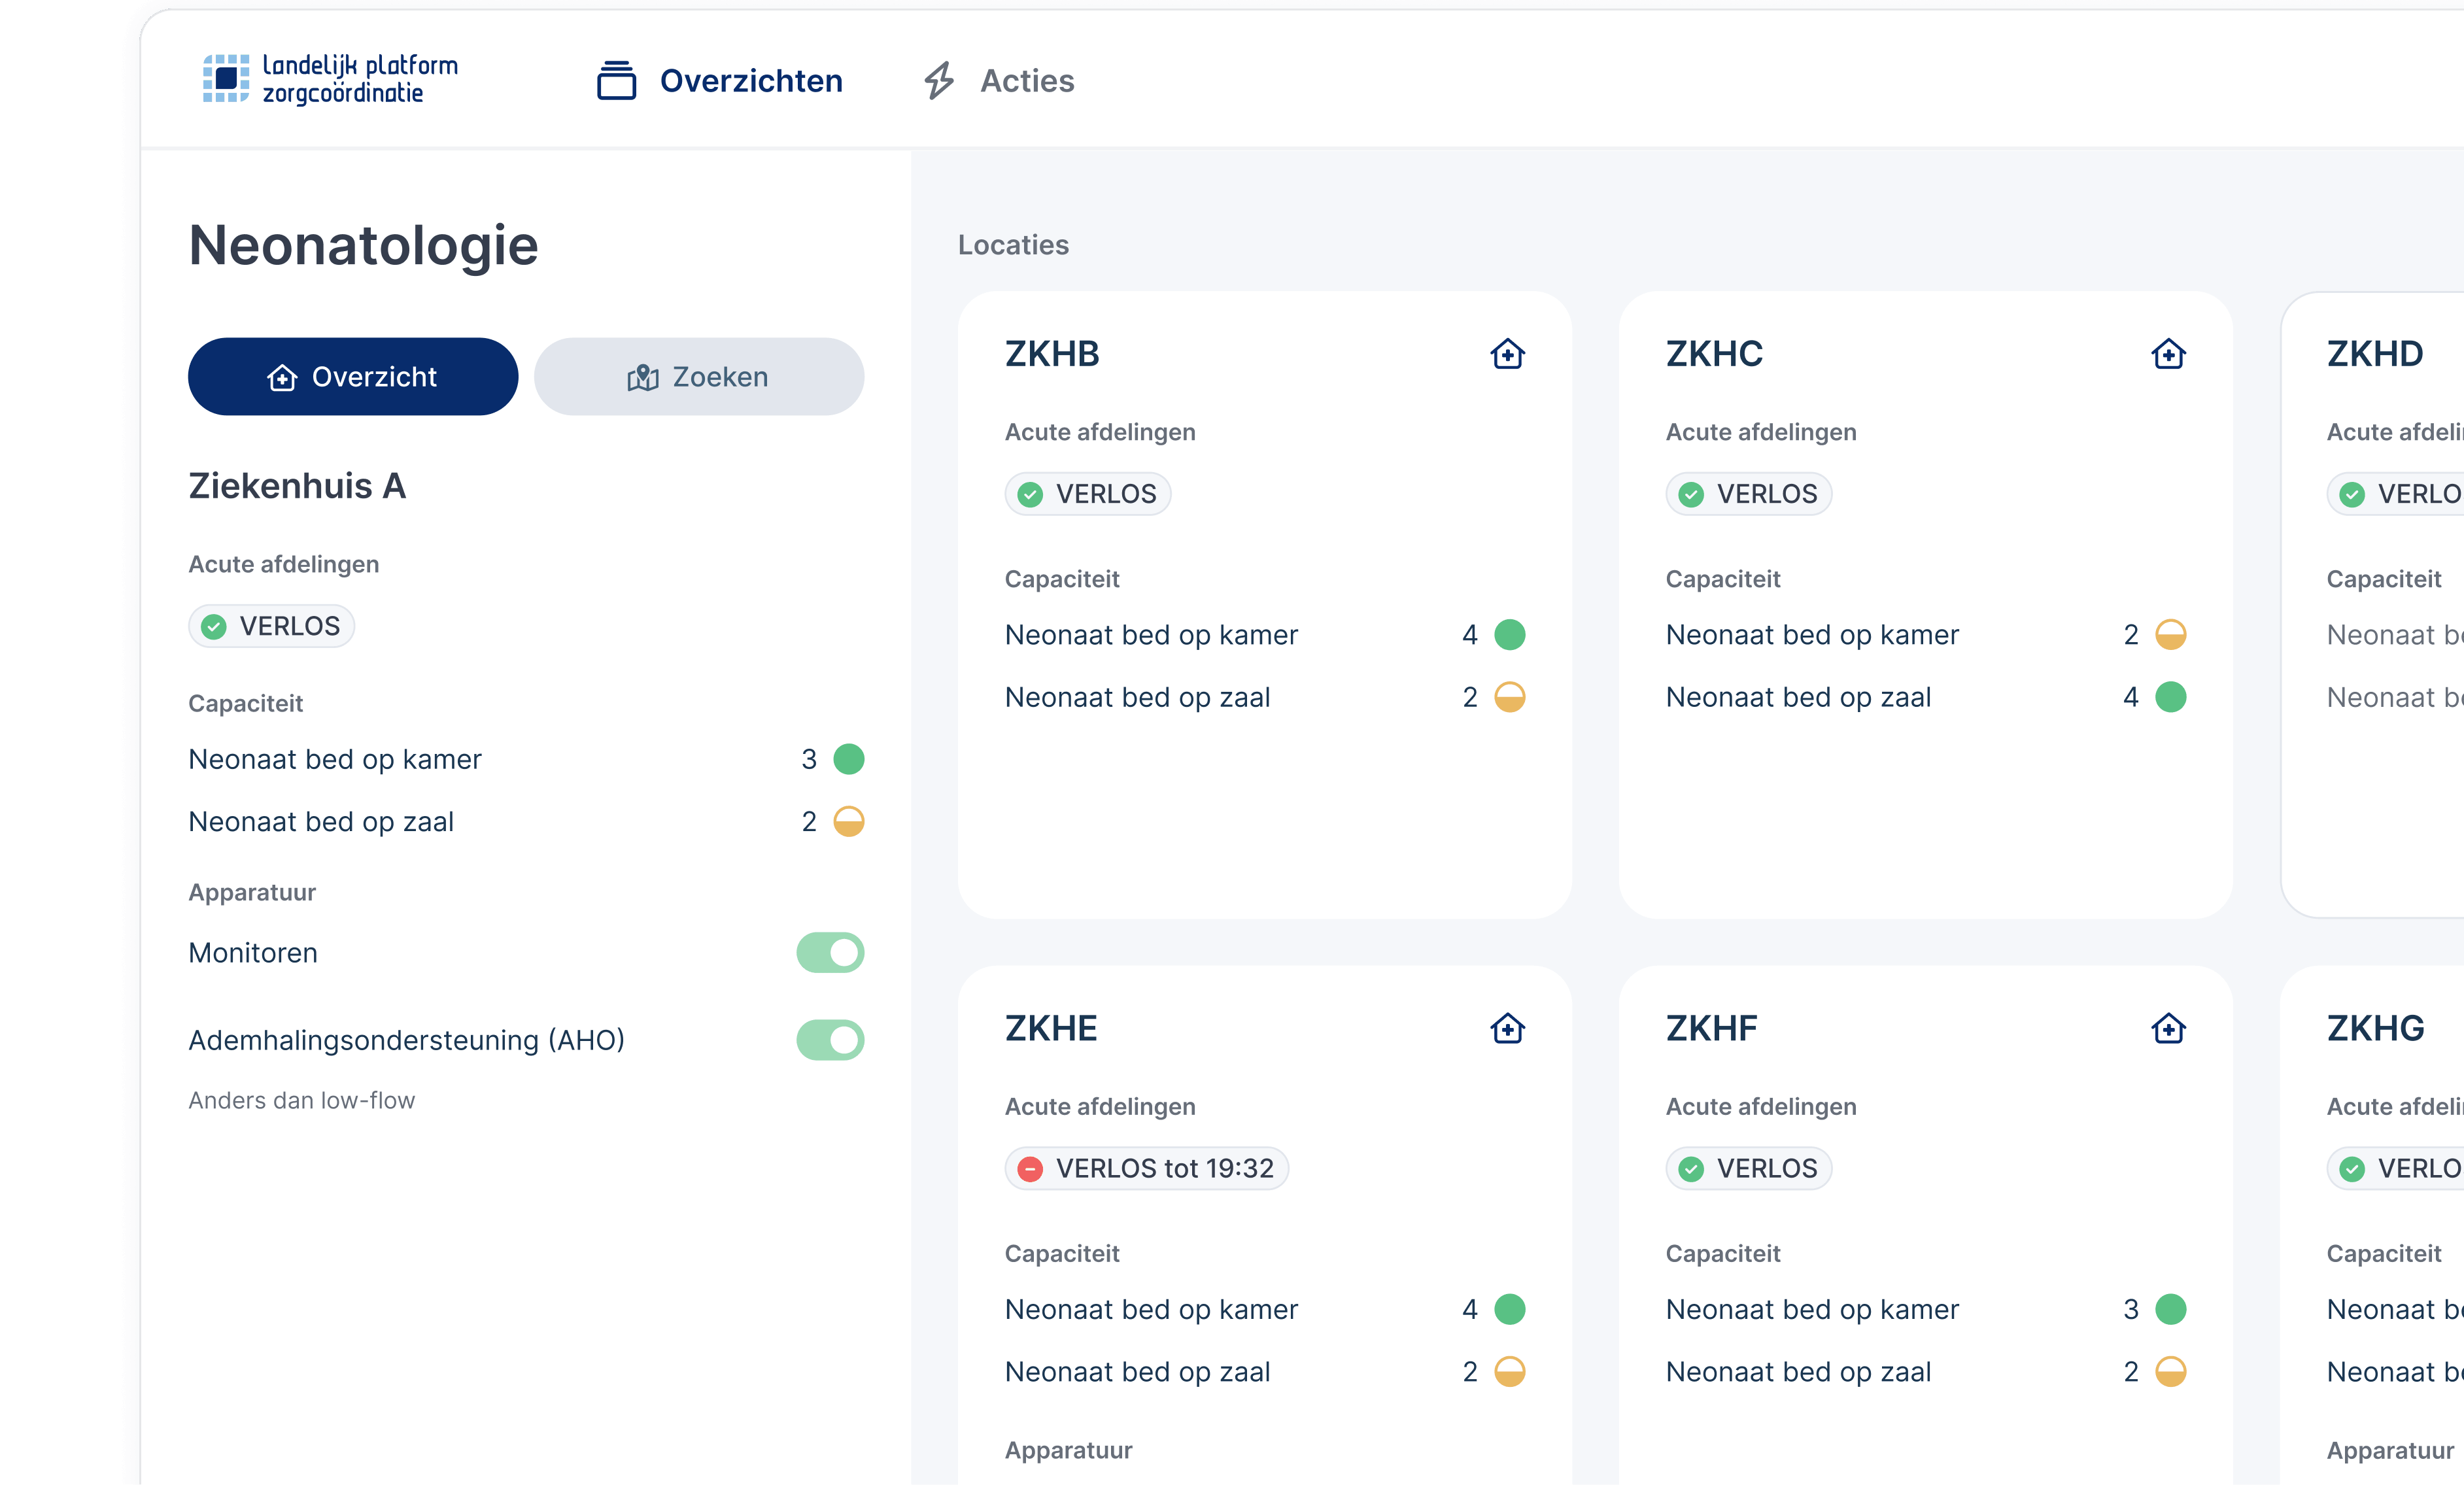Screen dimensions: 2464x1485
Task: Toggle the Ademhalingsondersteuning (AHO) switch
Action: [x=830, y=1040]
